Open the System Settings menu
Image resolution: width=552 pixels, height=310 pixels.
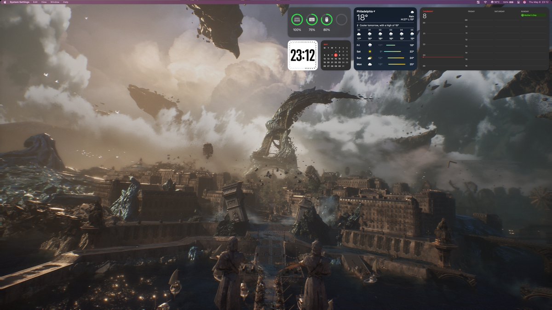pos(19,2)
